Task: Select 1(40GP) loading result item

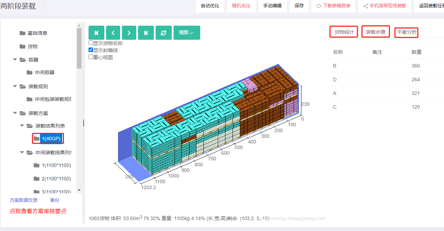Action: (51, 139)
